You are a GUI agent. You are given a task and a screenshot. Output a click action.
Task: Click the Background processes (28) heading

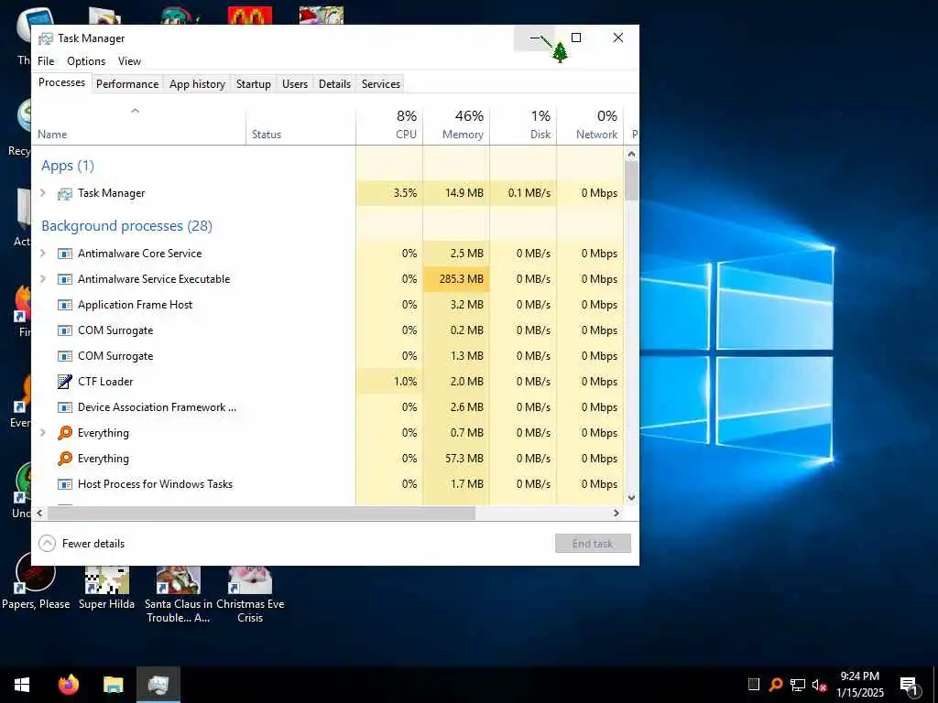(126, 226)
